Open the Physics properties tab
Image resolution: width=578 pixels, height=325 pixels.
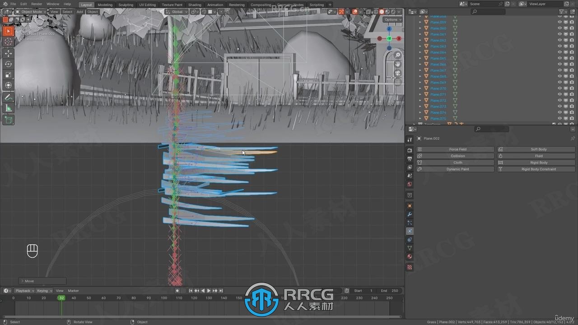410,231
